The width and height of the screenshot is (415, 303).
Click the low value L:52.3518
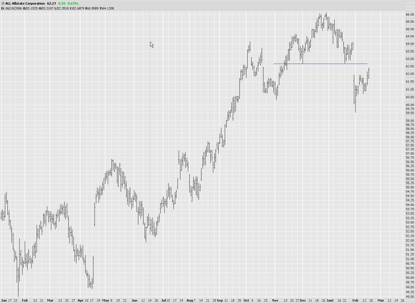(x=62, y=8)
